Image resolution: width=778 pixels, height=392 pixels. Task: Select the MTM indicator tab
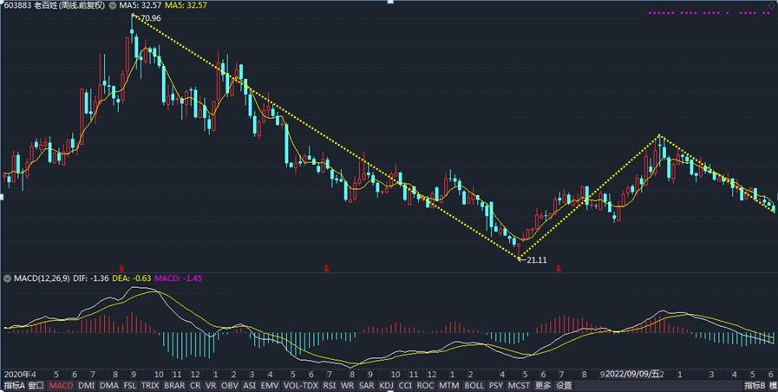point(449,386)
